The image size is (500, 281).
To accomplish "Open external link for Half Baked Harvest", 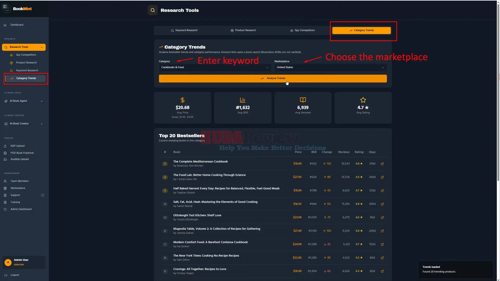I will [x=382, y=191].
